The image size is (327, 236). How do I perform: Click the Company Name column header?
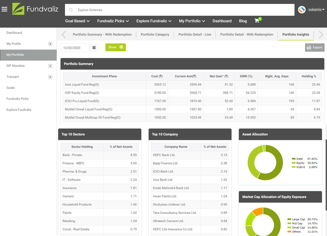point(176,147)
